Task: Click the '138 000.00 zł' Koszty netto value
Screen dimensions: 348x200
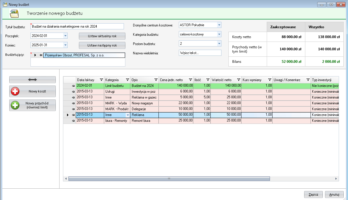Action: 329,37
